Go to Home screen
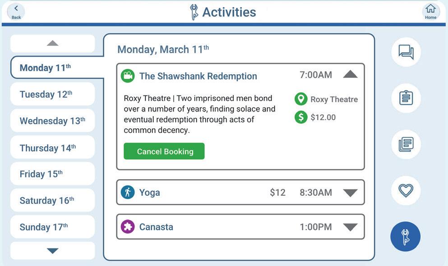This screenshot has width=448, height=266. 430,12
